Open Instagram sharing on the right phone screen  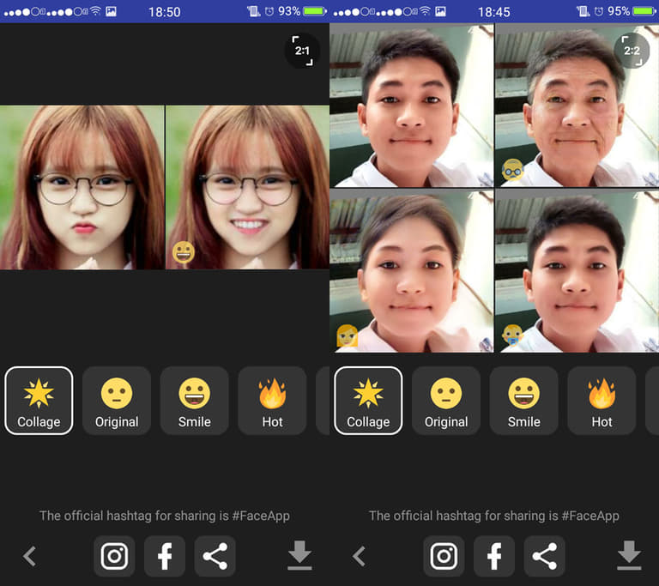tap(444, 556)
